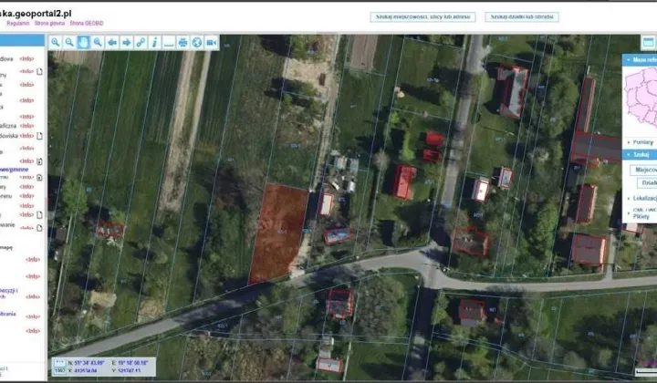Open the blue '...we/gminne' link in left panel

click(x=15, y=170)
